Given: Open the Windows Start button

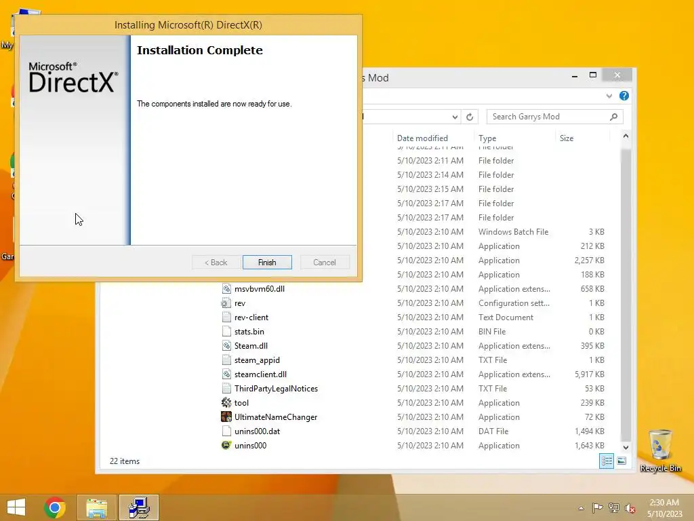Looking at the screenshot, I should 16,507.
